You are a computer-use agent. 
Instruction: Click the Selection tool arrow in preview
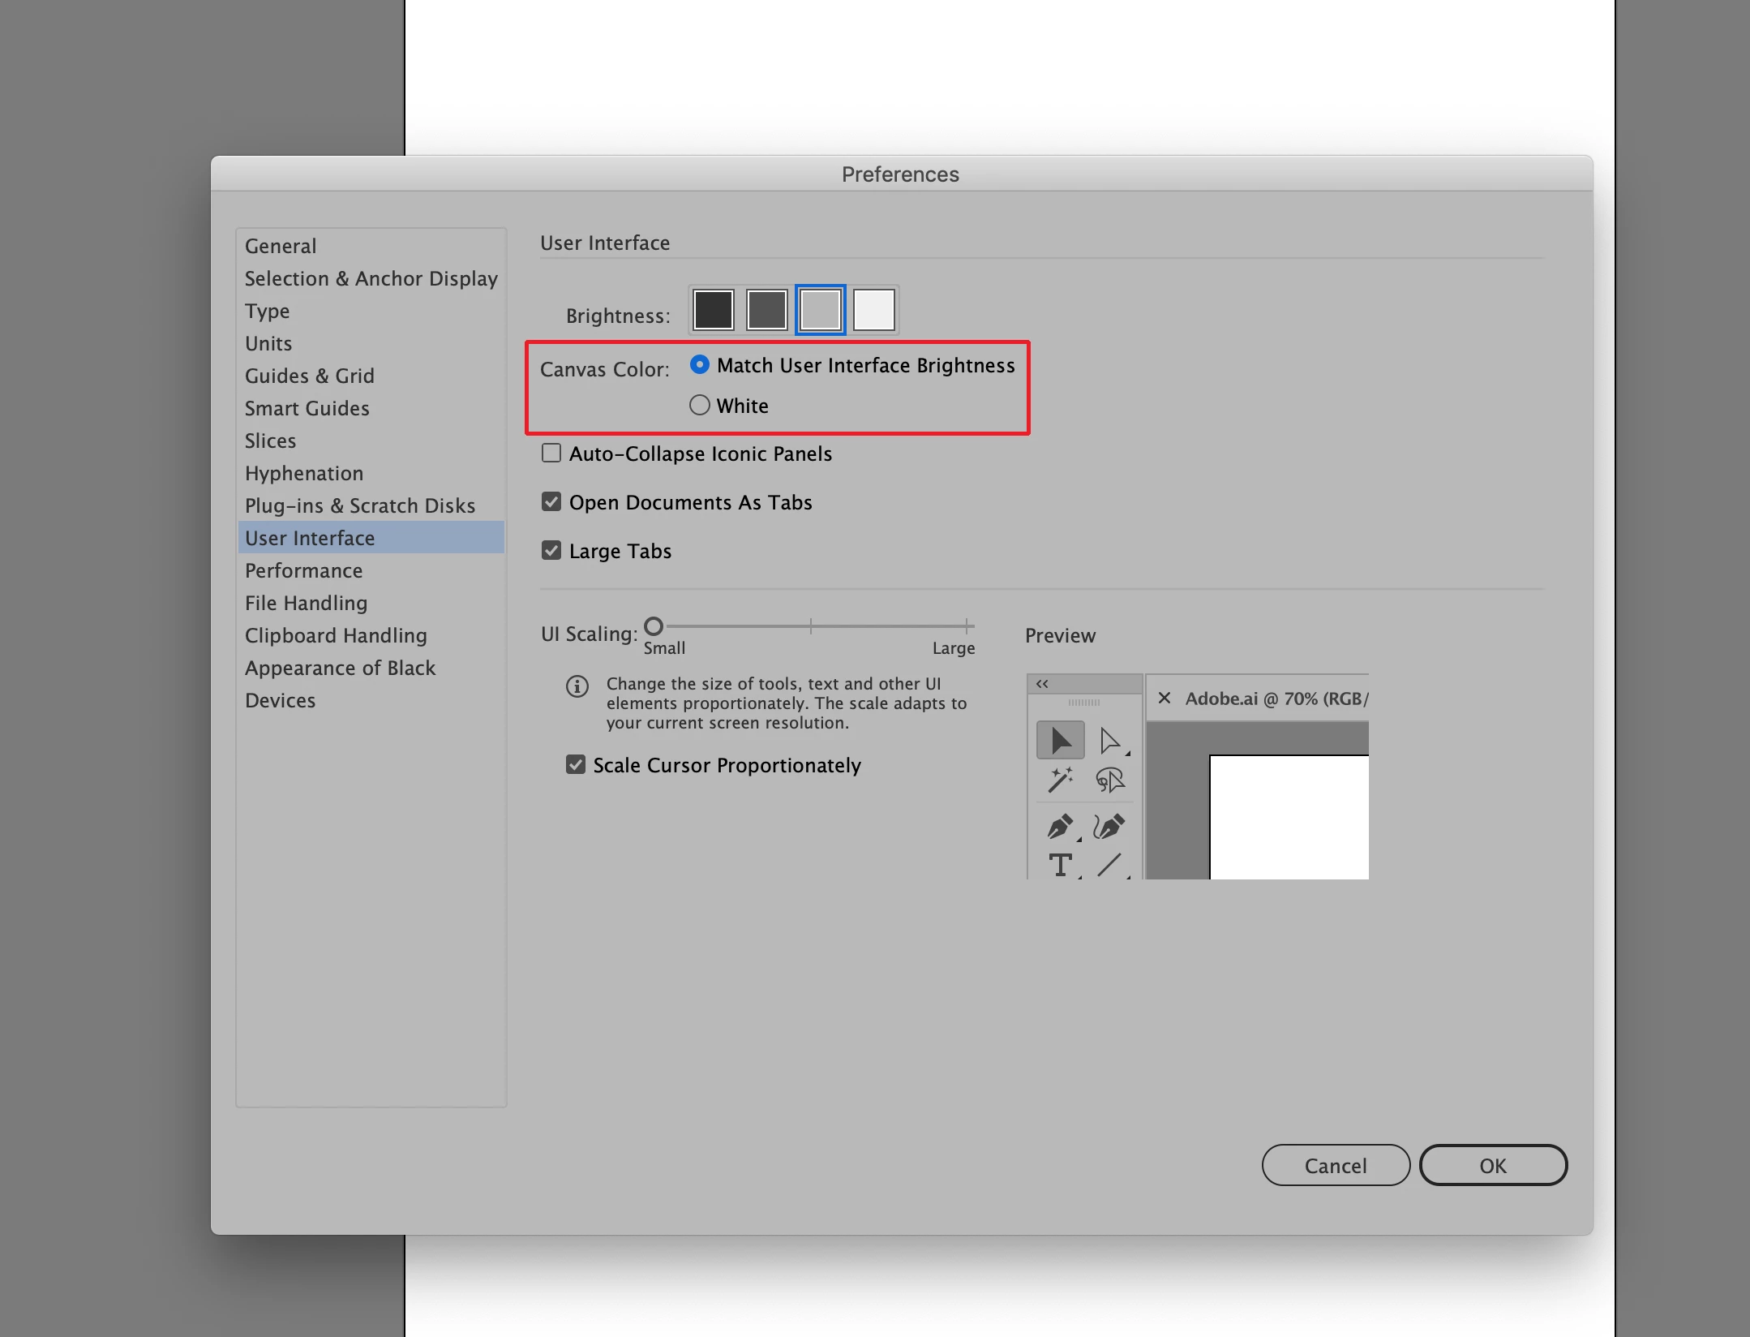1060,740
